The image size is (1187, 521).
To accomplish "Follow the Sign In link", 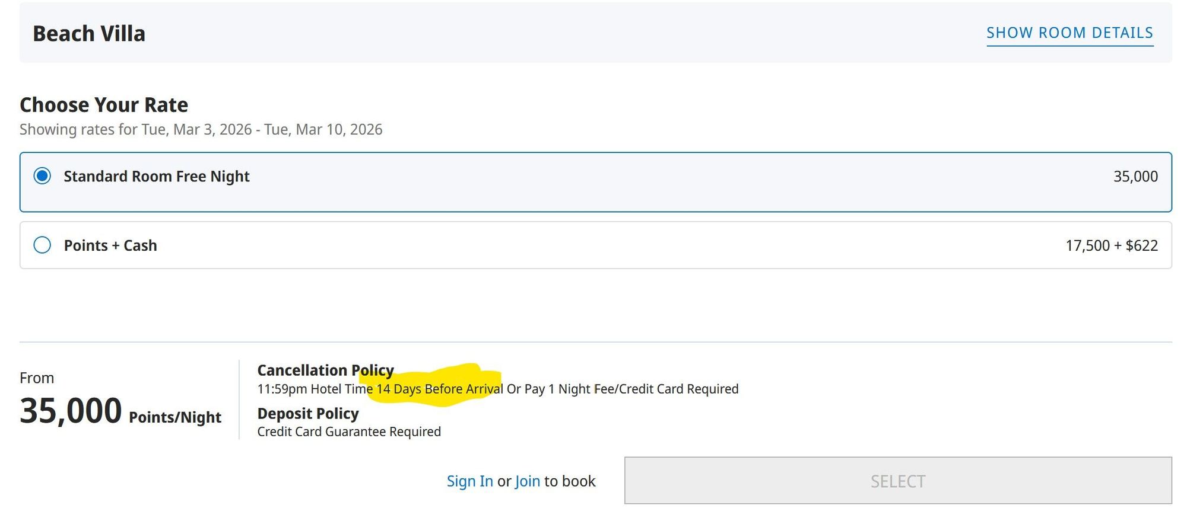I will 469,481.
